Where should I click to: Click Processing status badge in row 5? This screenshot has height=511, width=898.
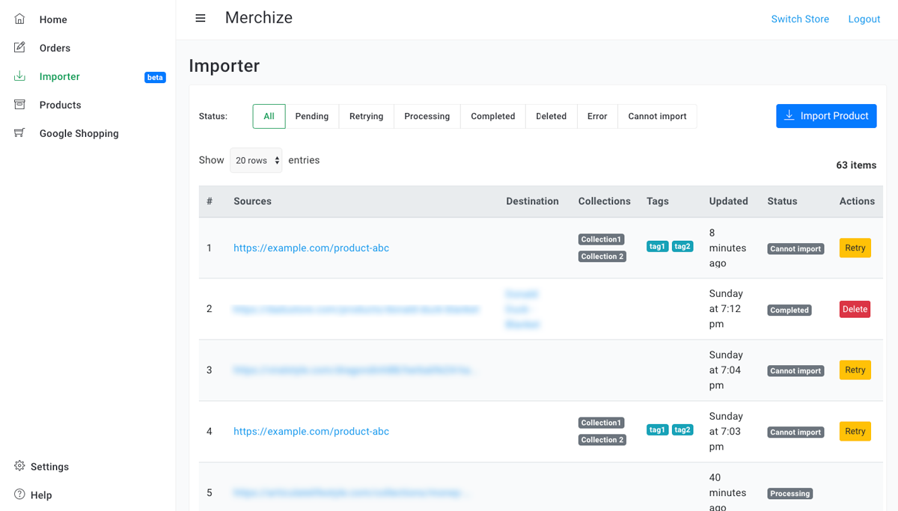790,494
